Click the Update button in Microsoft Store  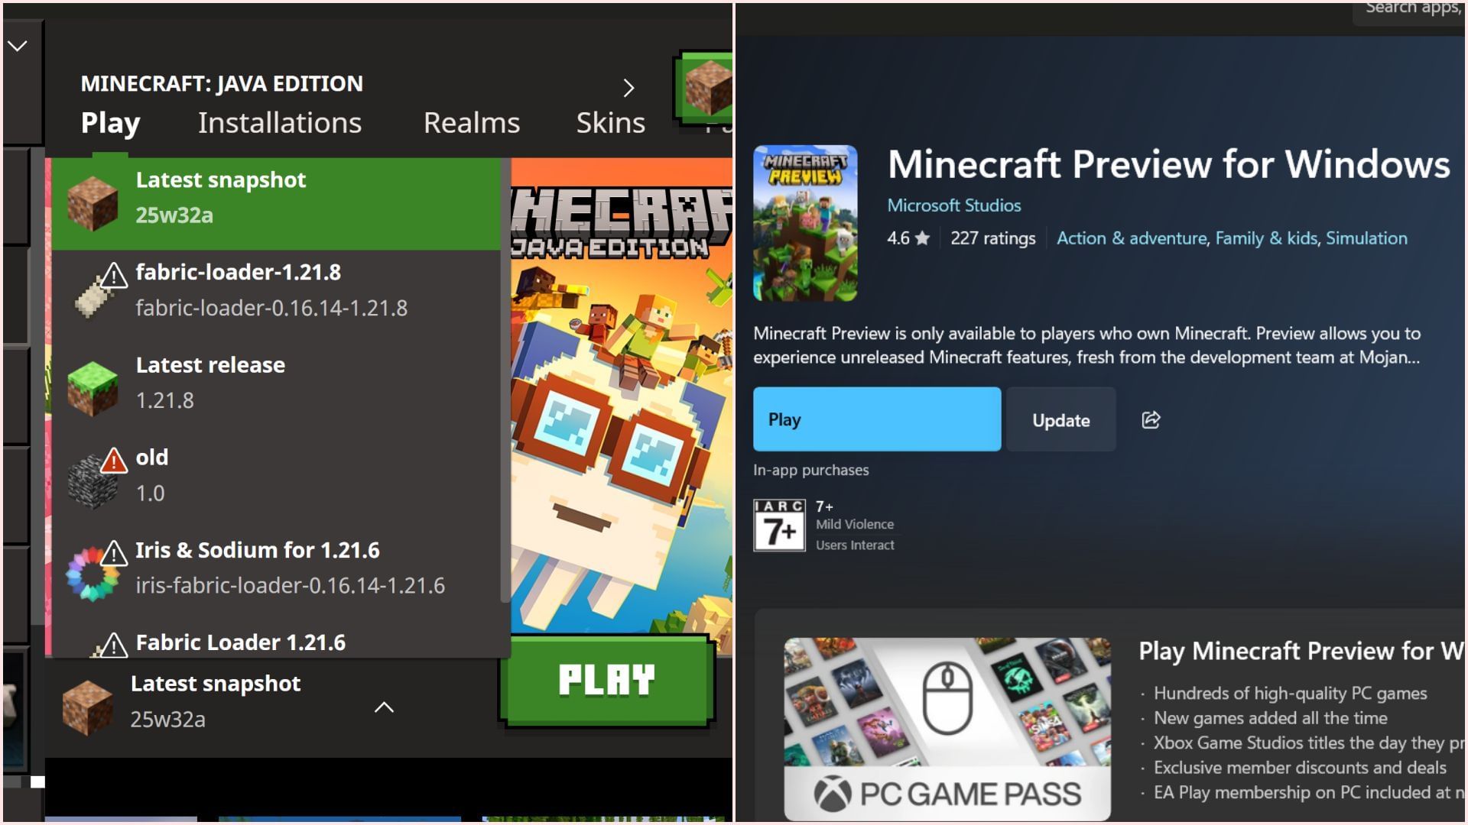point(1061,419)
